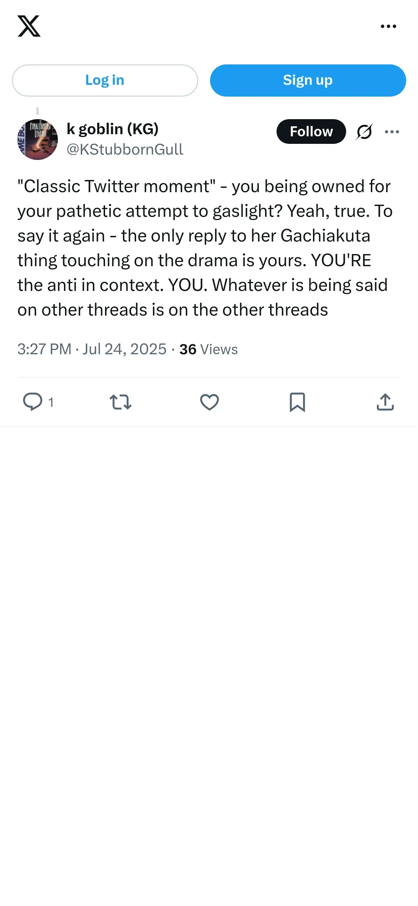Open the share upload-arrow icon

point(385,401)
